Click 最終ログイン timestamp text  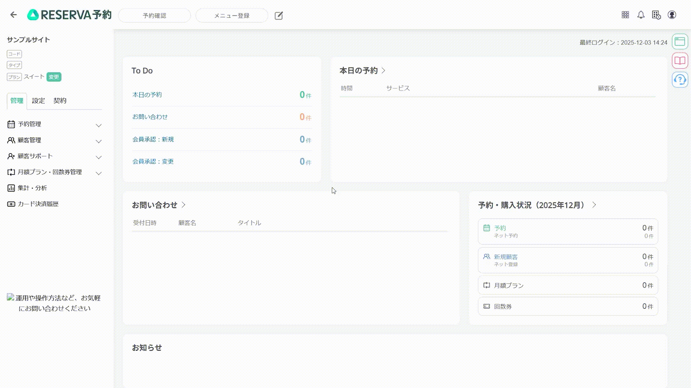pyautogui.click(x=623, y=42)
